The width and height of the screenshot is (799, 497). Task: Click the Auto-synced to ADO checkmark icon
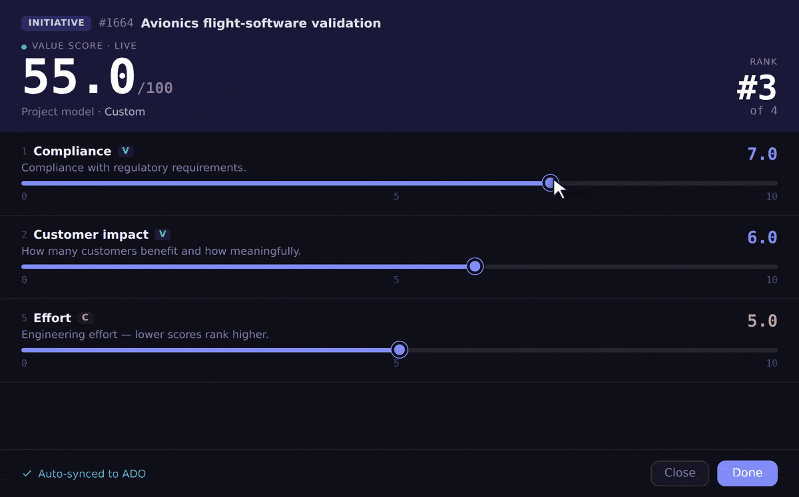pos(27,474)
